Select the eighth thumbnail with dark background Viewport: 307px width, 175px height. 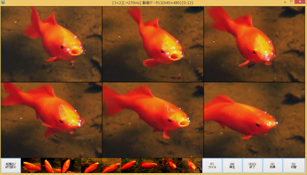172,165
